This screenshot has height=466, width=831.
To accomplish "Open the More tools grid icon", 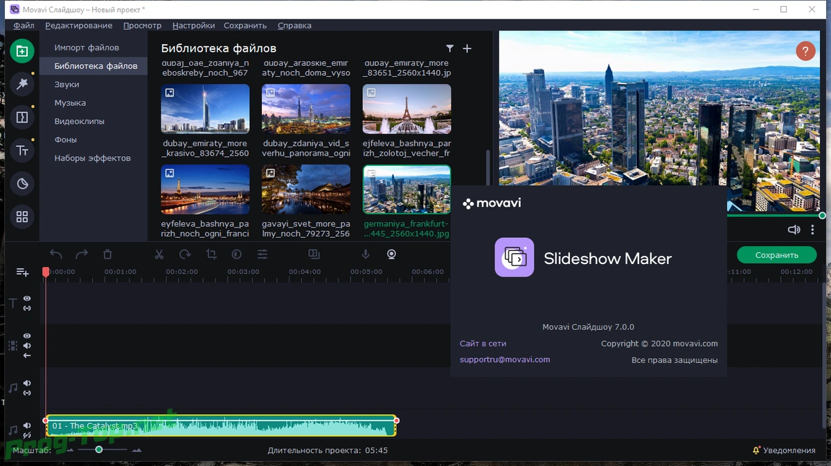I will pyautogui.click(x=22, y=216).
